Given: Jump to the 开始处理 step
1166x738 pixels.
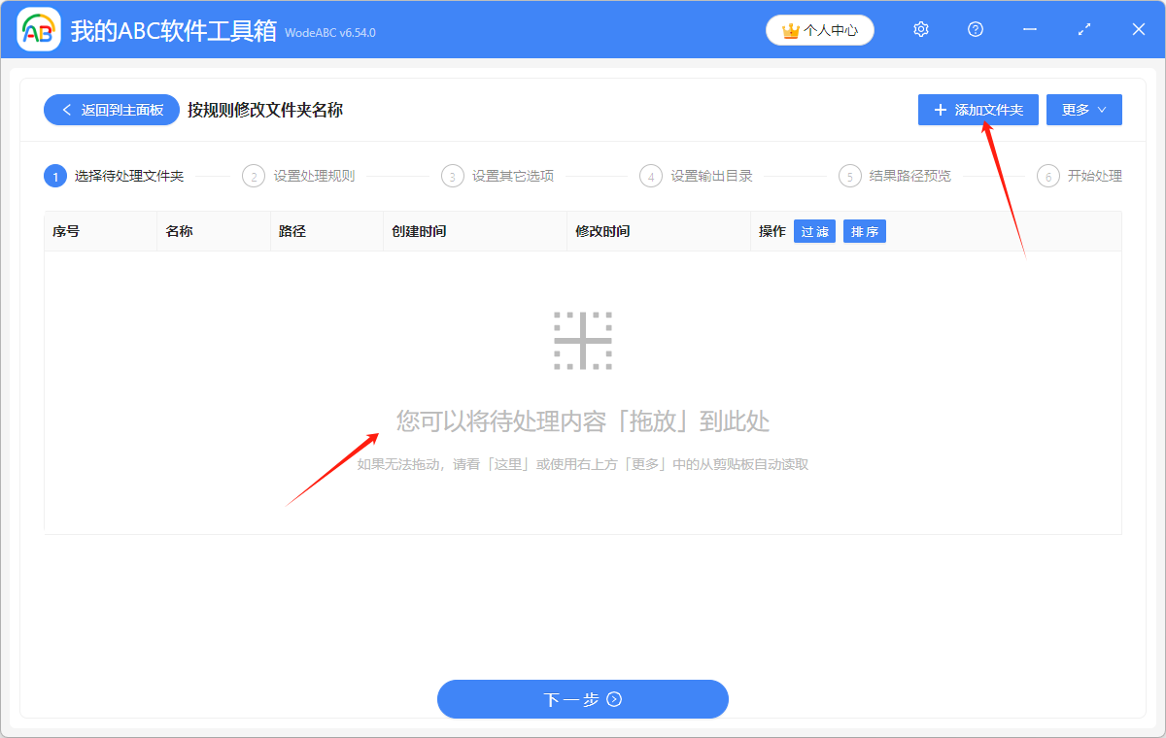Looking at the screenshot, I should [1093, 176].
